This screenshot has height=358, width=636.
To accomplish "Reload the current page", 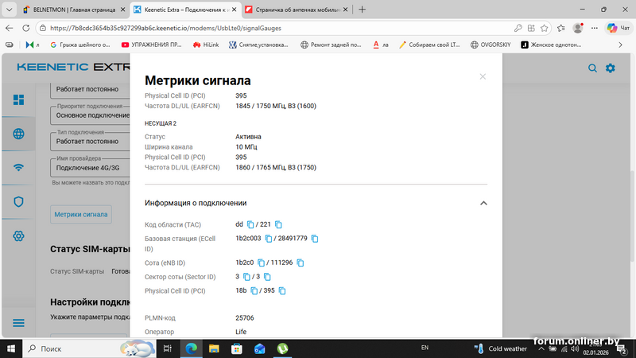I will point(26,28).
